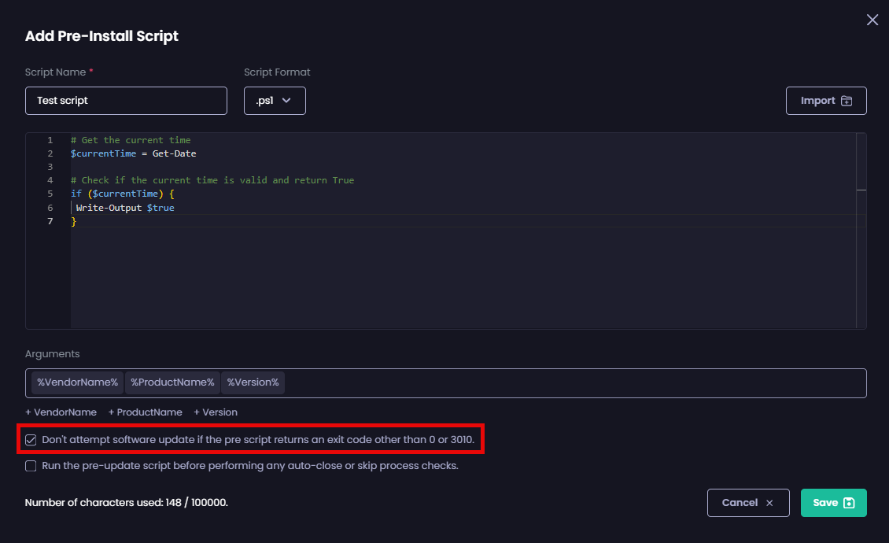This screenshot has height=543, width=889.
Task: Enable the checkbox to skip update on bad exit code
Action: point(30,440)
